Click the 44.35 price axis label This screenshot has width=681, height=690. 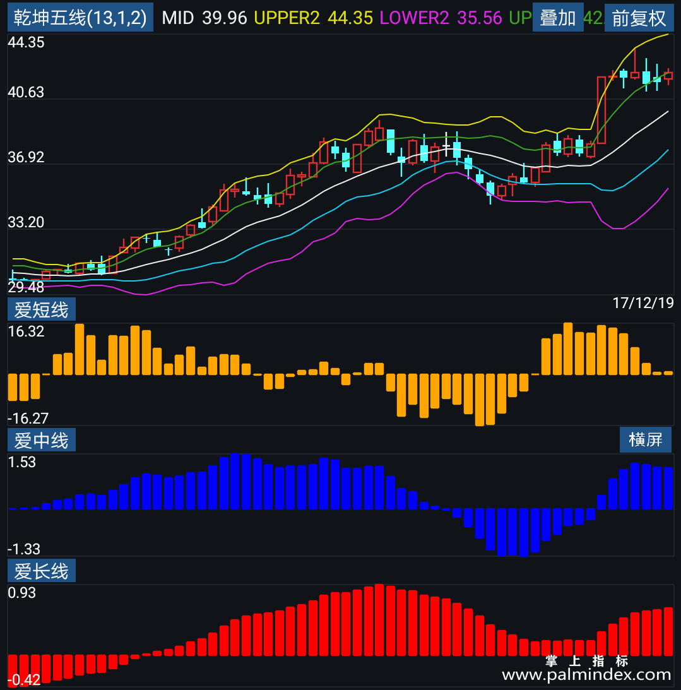coord(26,42)
